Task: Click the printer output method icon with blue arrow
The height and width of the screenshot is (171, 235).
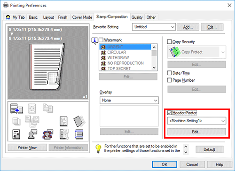Action: click(16, 109)
